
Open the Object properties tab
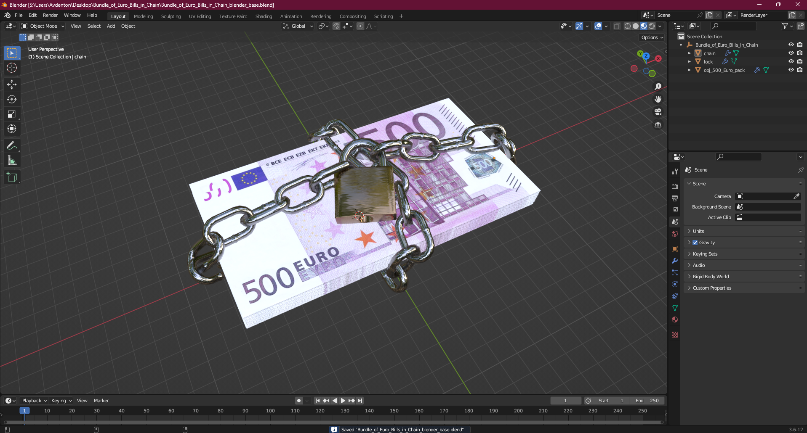[675, 249]
